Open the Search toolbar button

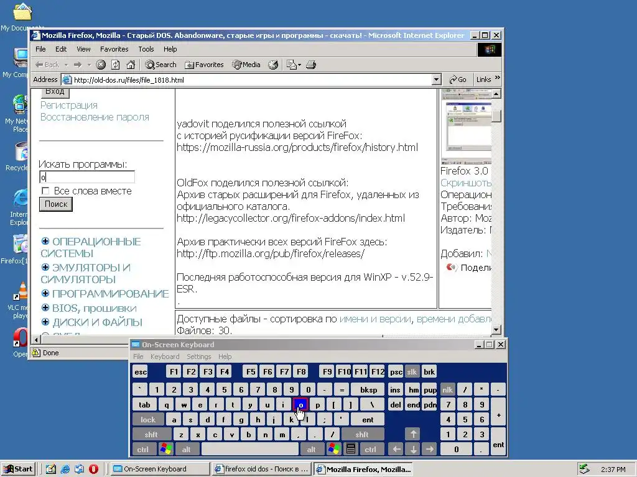tap(161, 65)
